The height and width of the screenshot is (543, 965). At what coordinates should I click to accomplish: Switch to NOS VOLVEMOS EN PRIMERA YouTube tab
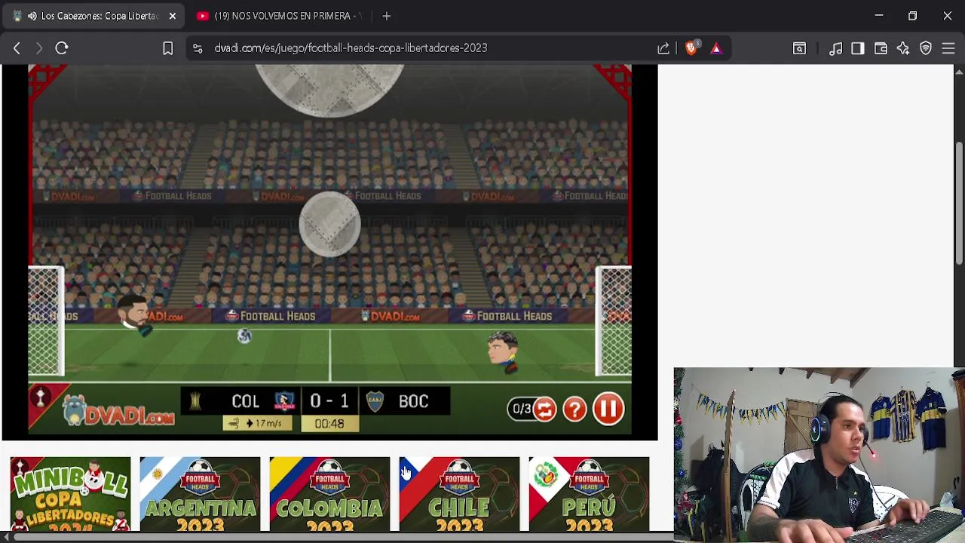tap(279, 16)
